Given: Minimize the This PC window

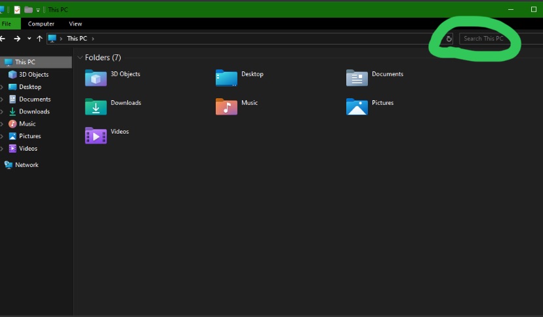Looking at the screenshot, I should pos(511,9).
